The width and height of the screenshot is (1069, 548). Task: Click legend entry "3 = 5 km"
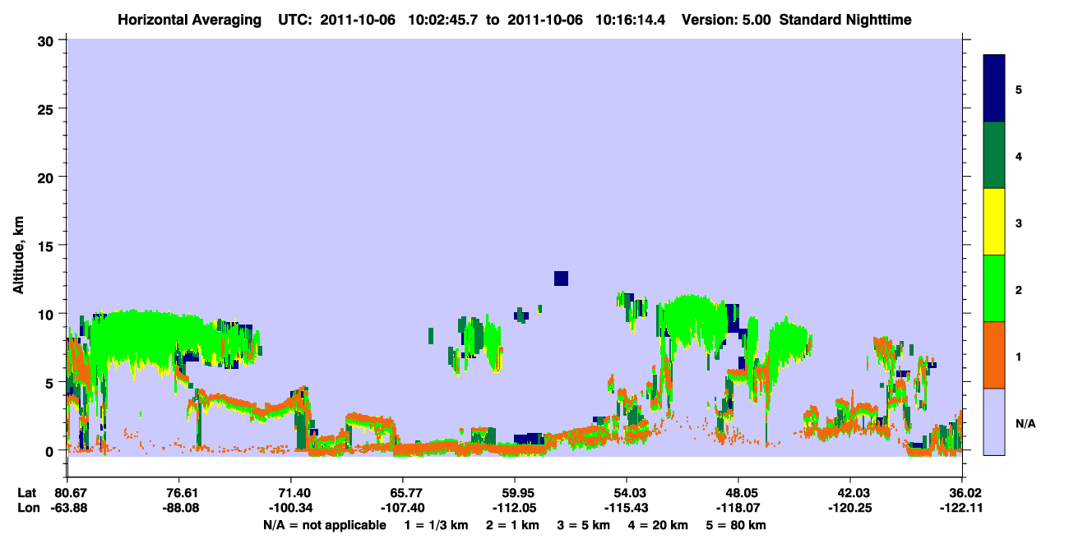[x=582, y=525]
